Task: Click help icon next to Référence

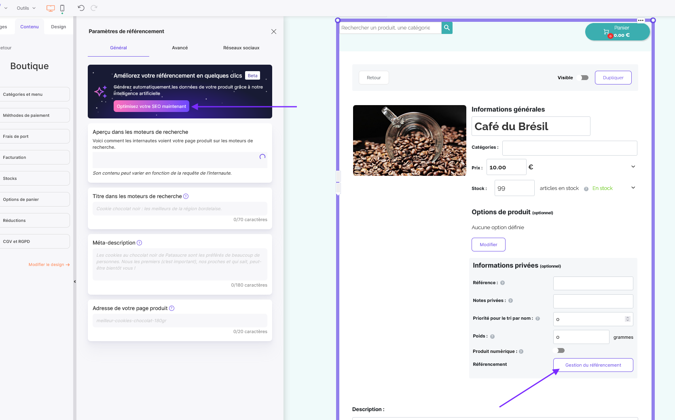Action: tap(503, 283)
